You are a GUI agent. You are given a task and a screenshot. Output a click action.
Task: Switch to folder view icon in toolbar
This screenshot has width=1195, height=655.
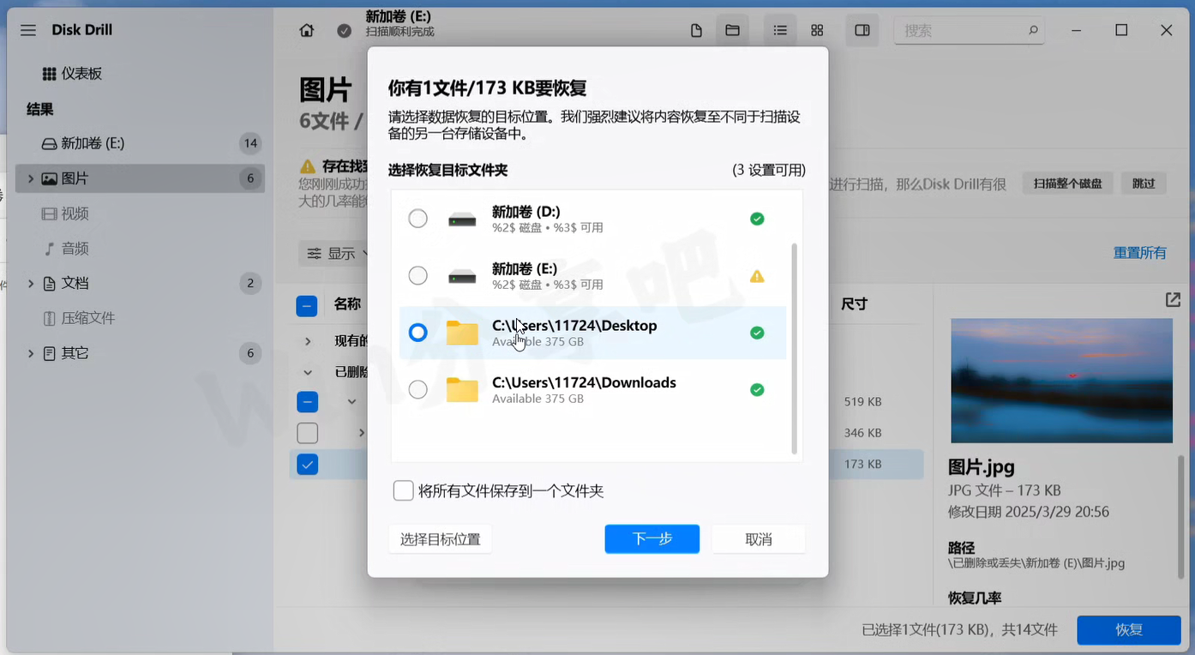click(732, 30)
